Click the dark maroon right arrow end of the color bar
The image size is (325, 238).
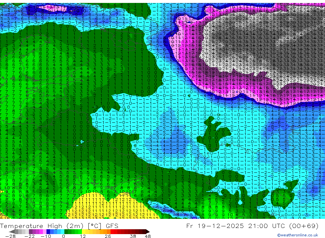(x=148, y=232)
